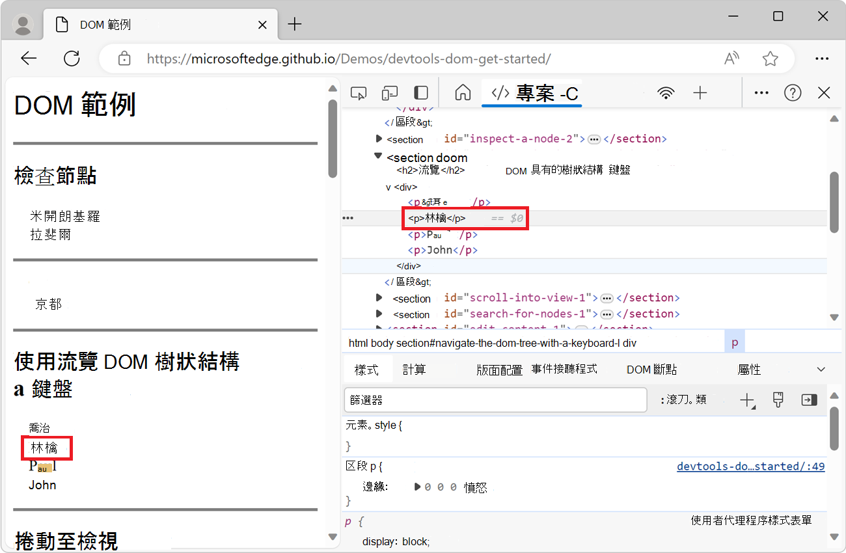The width and height of the screenshot is (846, 553).
Task: Add a new style rule plus icon
Action: click(747, 400)
